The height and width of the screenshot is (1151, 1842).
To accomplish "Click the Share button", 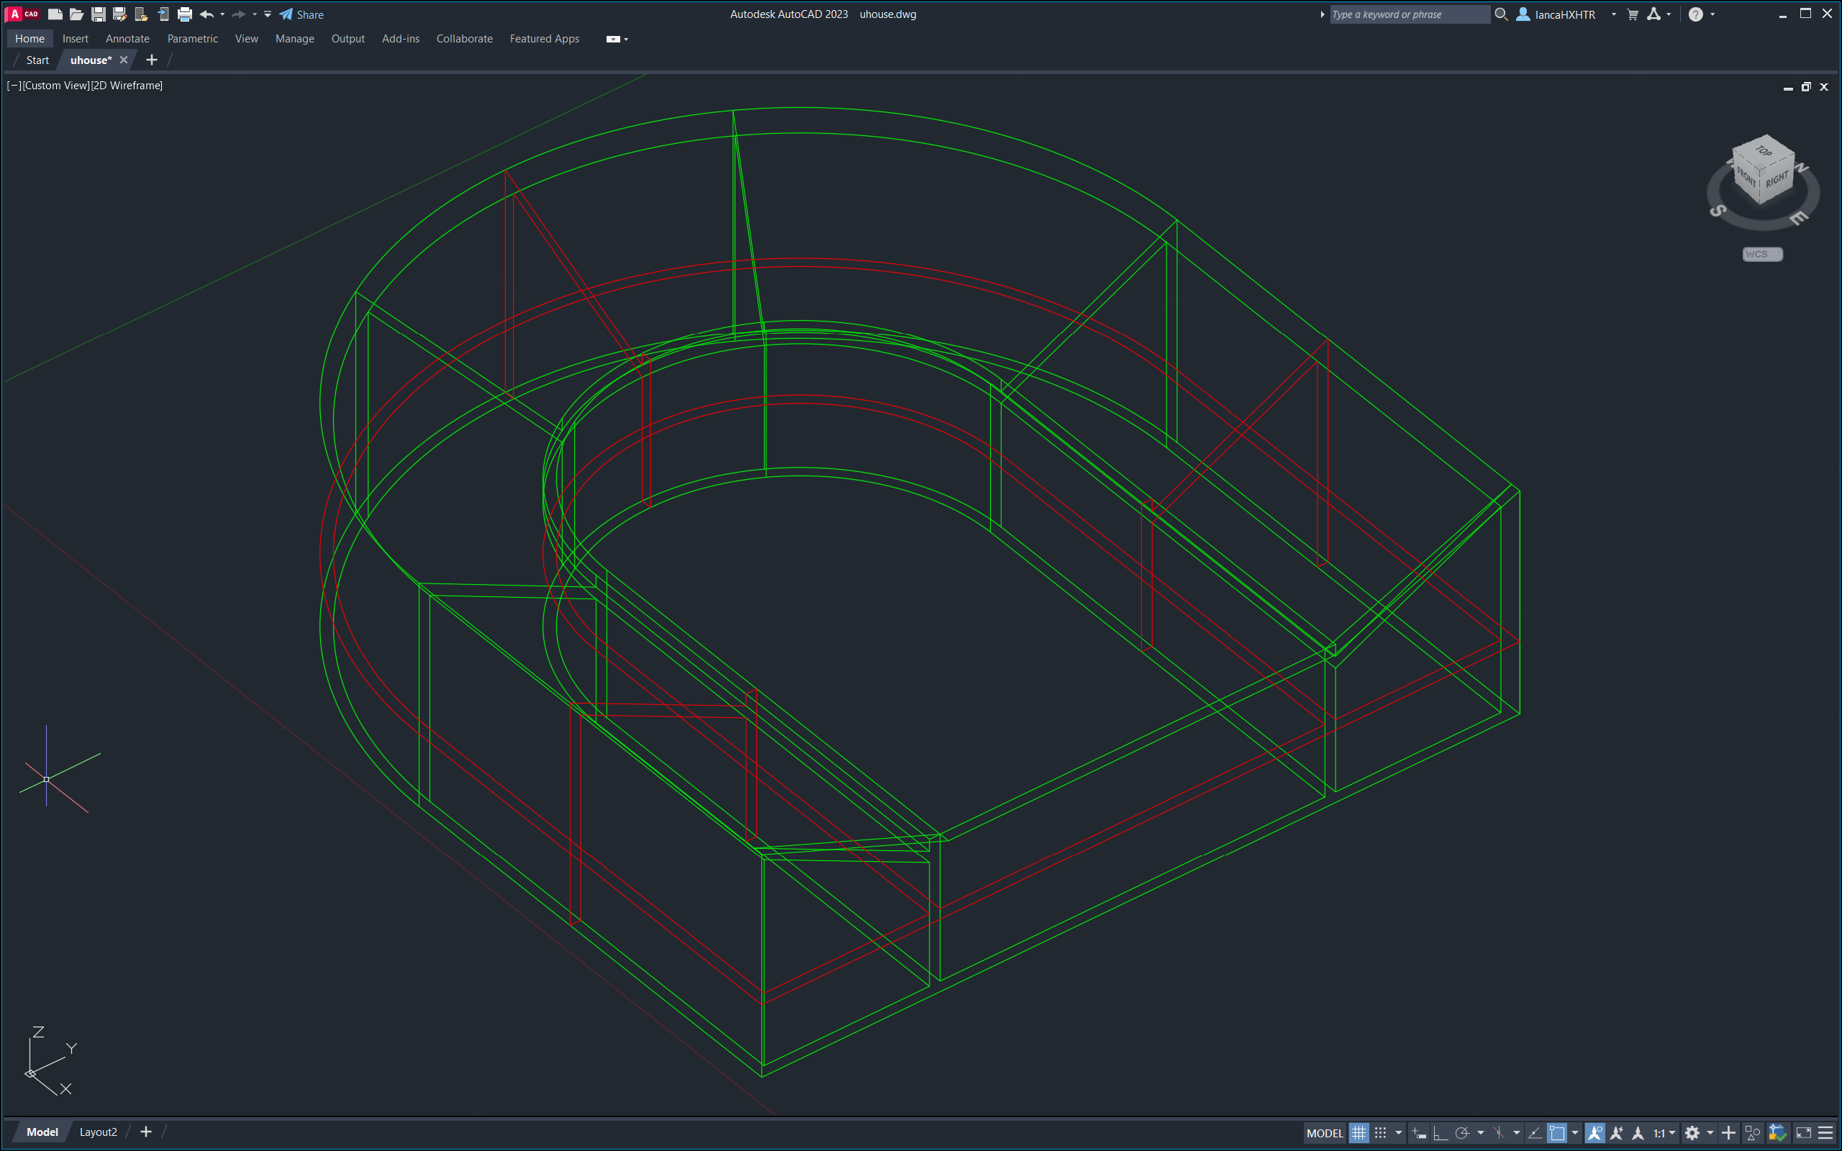I will pos(301,14).
